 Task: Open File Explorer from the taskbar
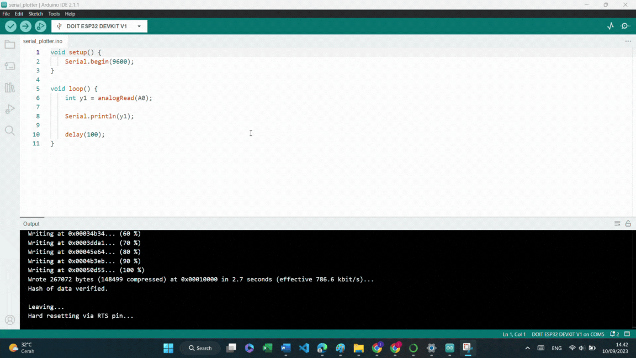pos(358,348)
